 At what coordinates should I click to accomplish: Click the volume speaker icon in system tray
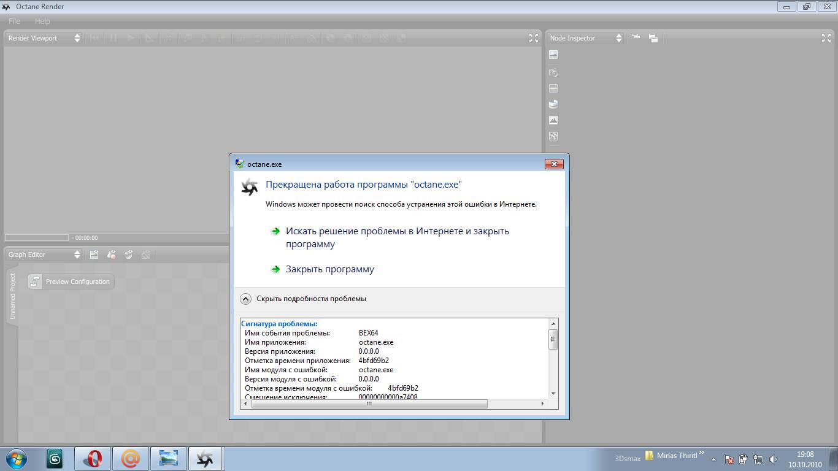[x=774, y=459]
